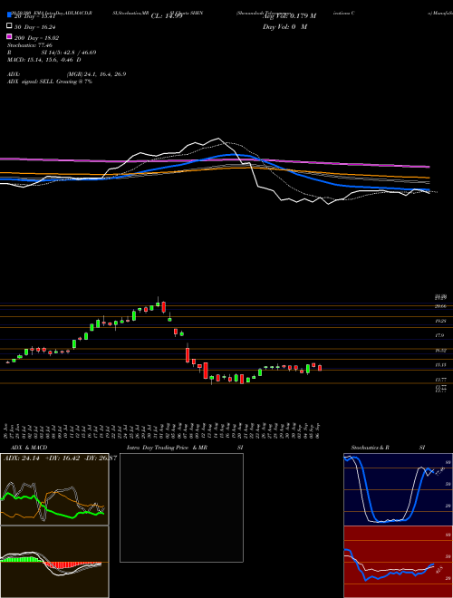This screenshot has width=453, height=598.
Task: Click the red RSI chart panel
Action: 399,562
